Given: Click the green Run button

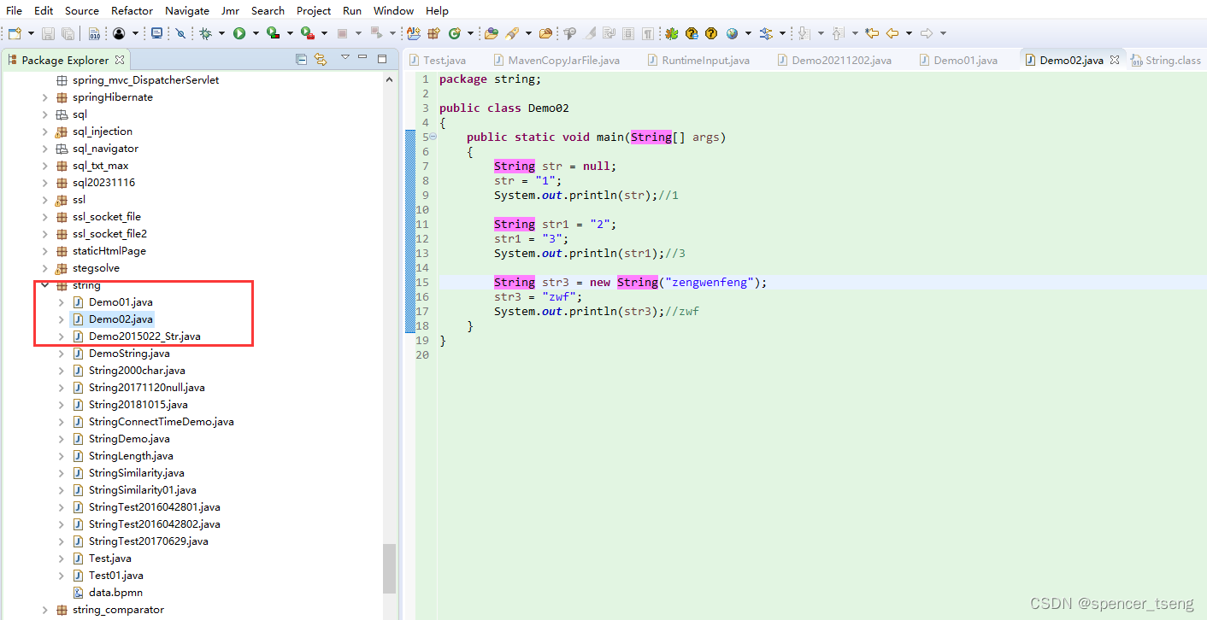Looking at the screenshot, I should [x=240, y=32].
